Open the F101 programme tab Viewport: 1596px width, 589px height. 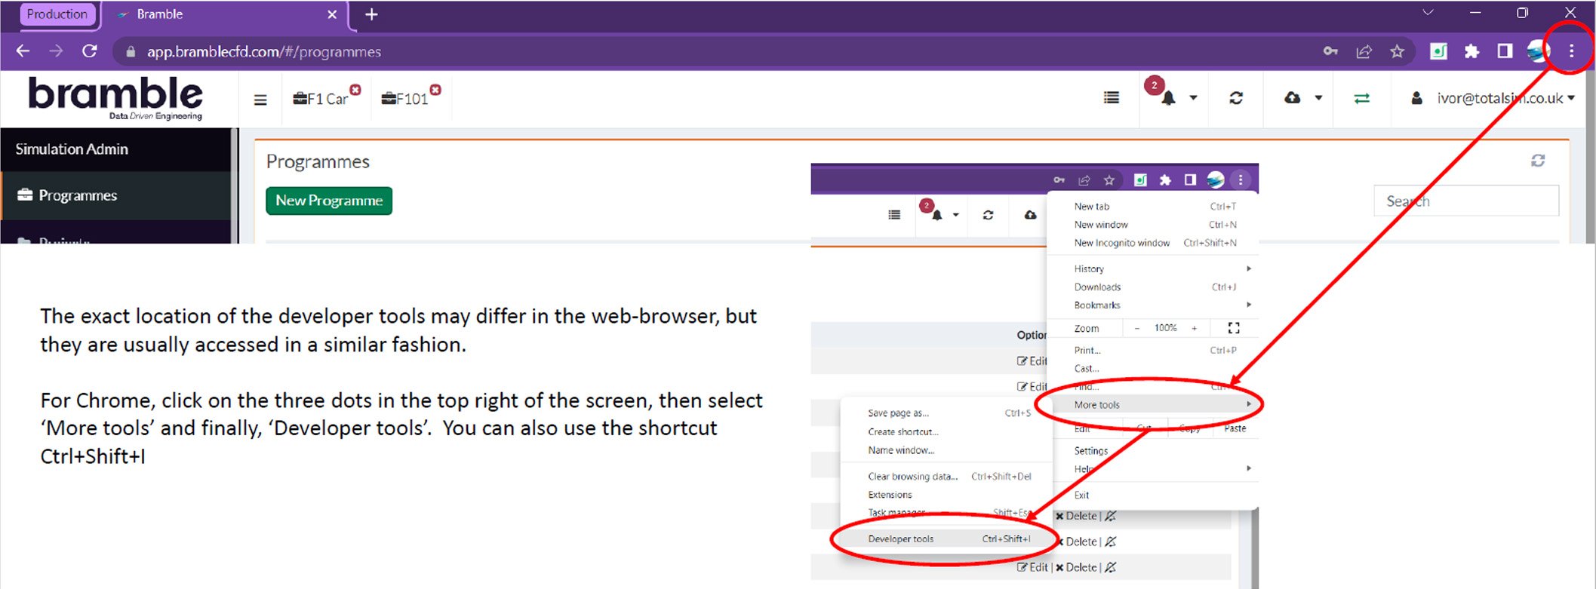(x=405, y=99)
